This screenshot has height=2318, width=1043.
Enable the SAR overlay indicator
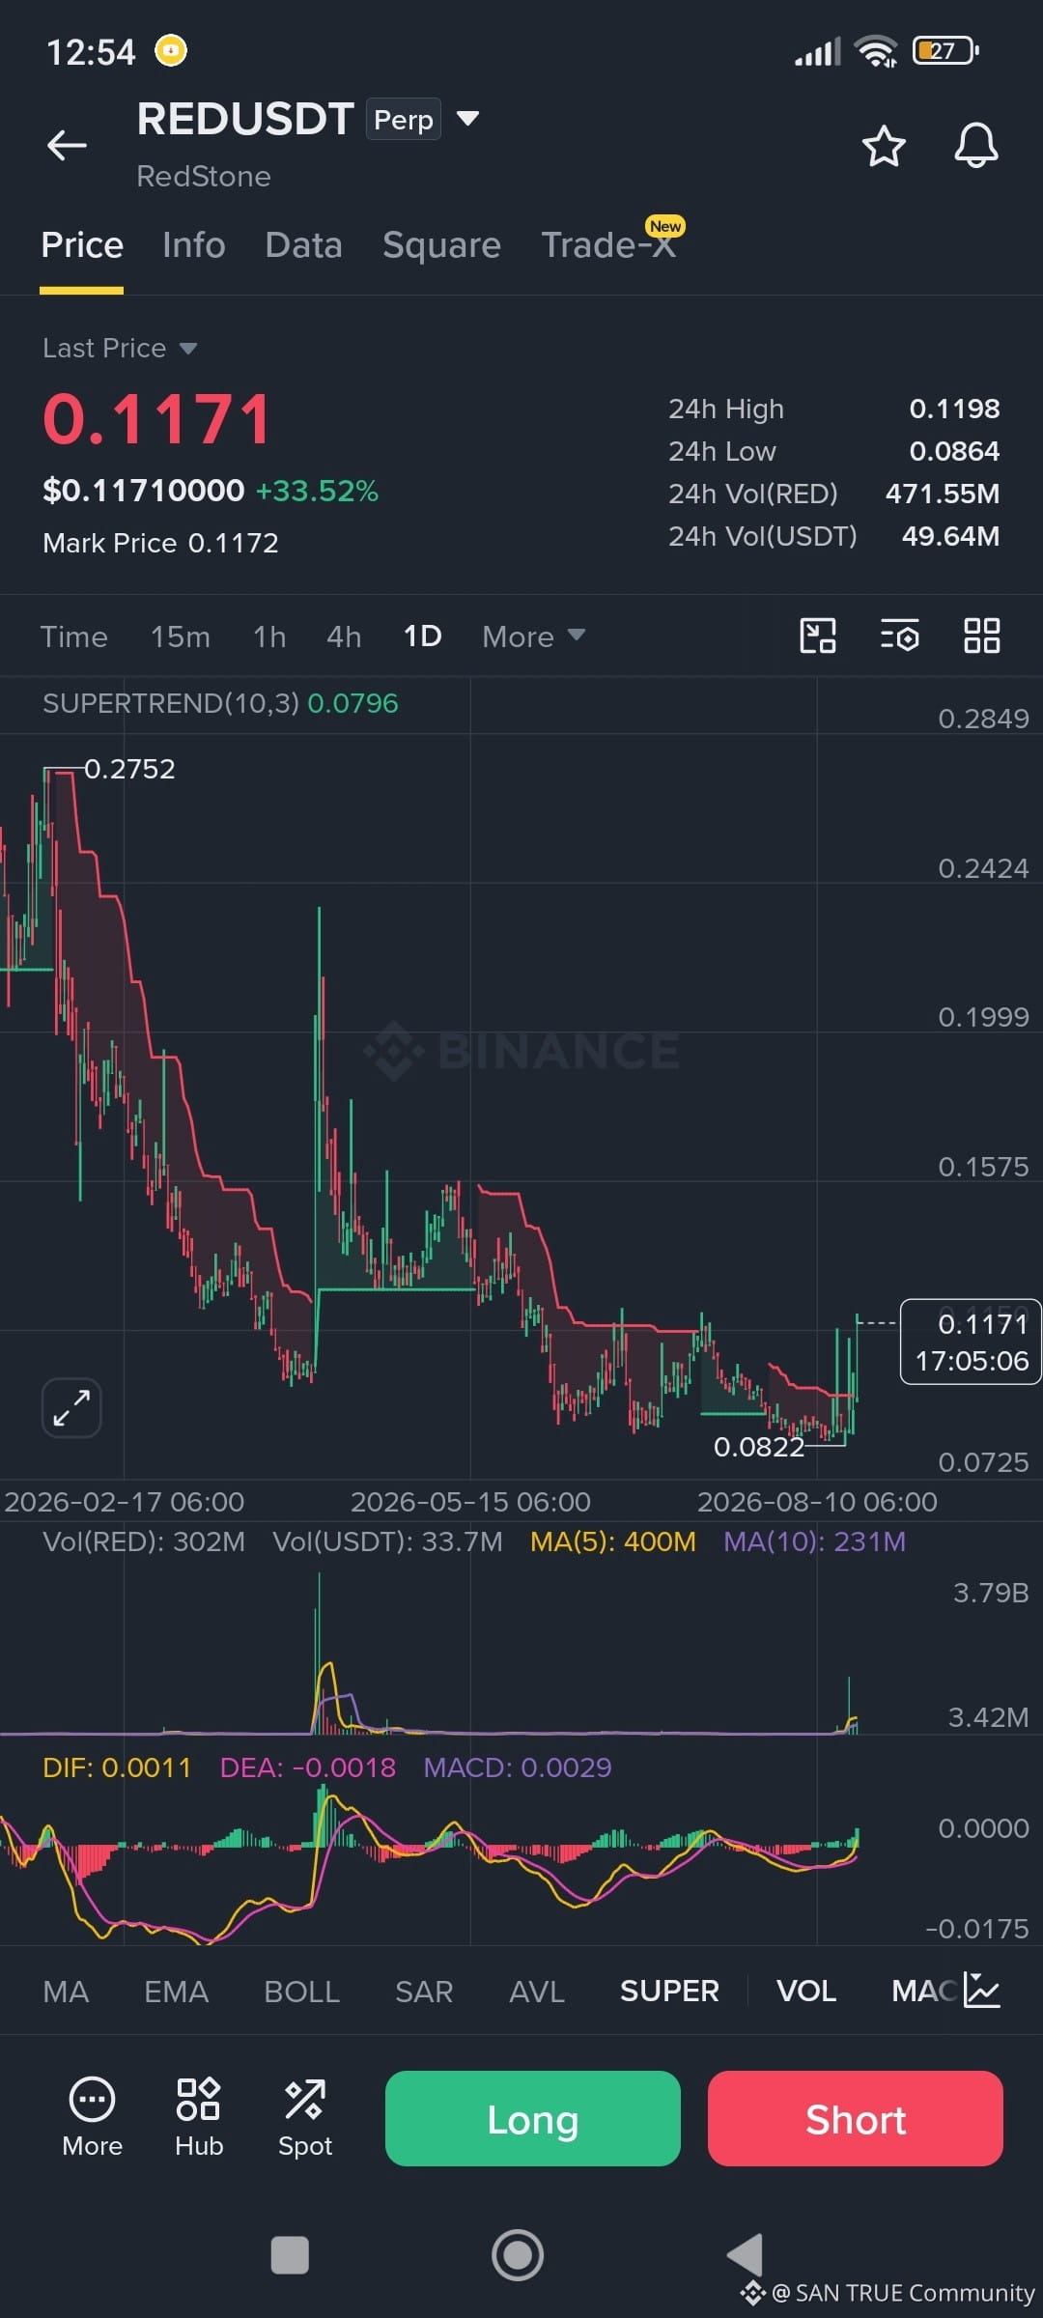(424, 1991)
